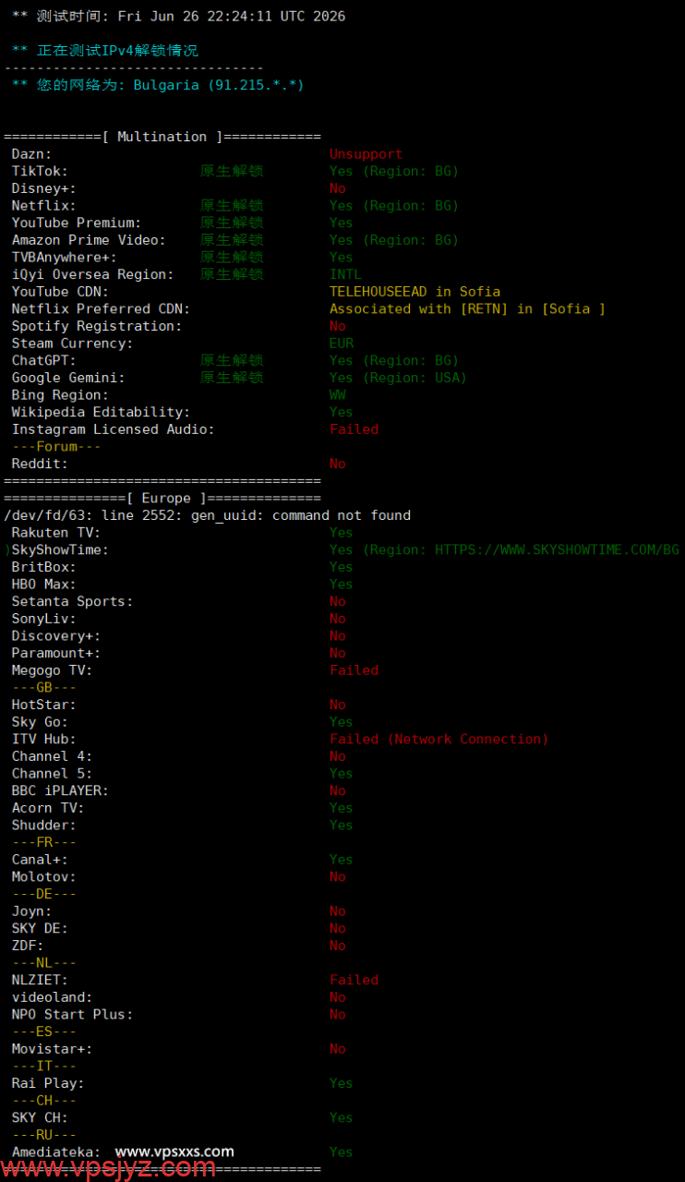
Task: Click the Acorn TV label
Action: tap(48, 808)
